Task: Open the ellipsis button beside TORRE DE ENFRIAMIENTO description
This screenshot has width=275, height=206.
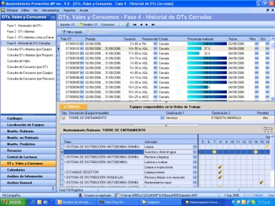Action: [162, 118]
